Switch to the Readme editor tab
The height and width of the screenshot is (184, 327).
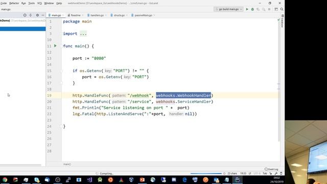[x=76, y=15]
